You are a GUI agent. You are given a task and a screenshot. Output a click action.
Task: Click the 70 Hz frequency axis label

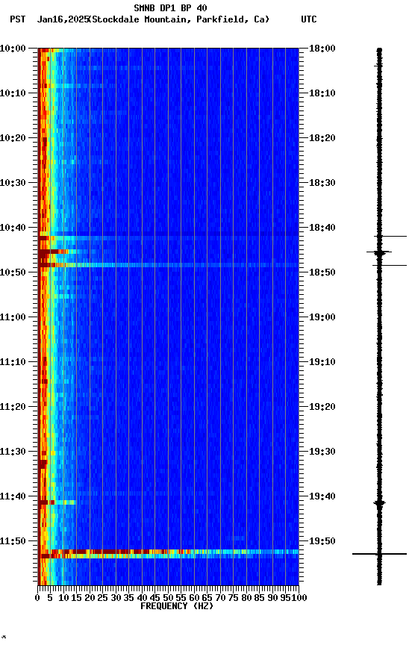[x=220, y=598]
